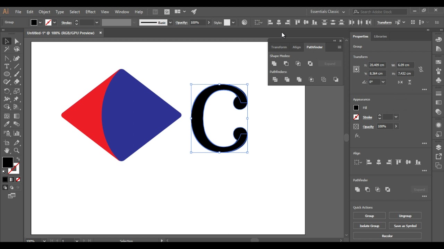Select the Mesh tool

7,116
